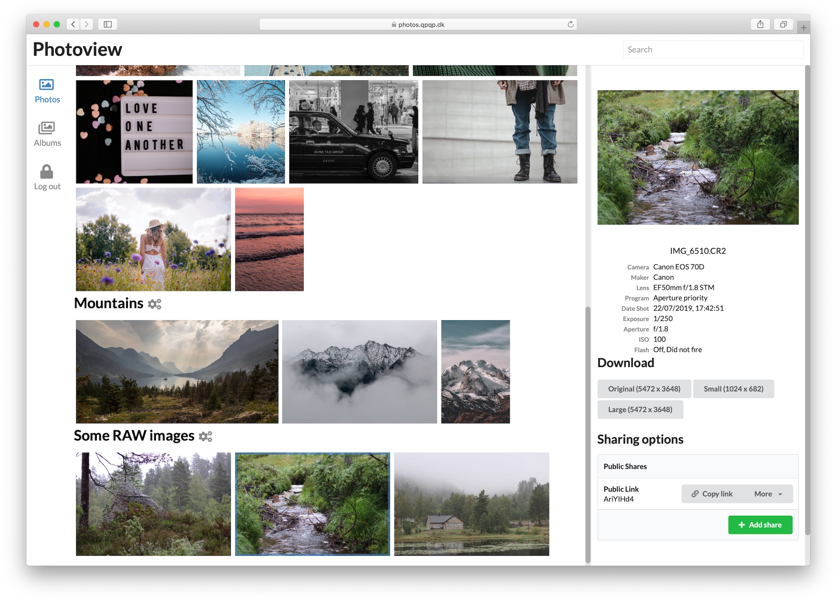Select the Love One Another photo thumbnail
Viewport: 834px width, 604px height.
(134, 132)
